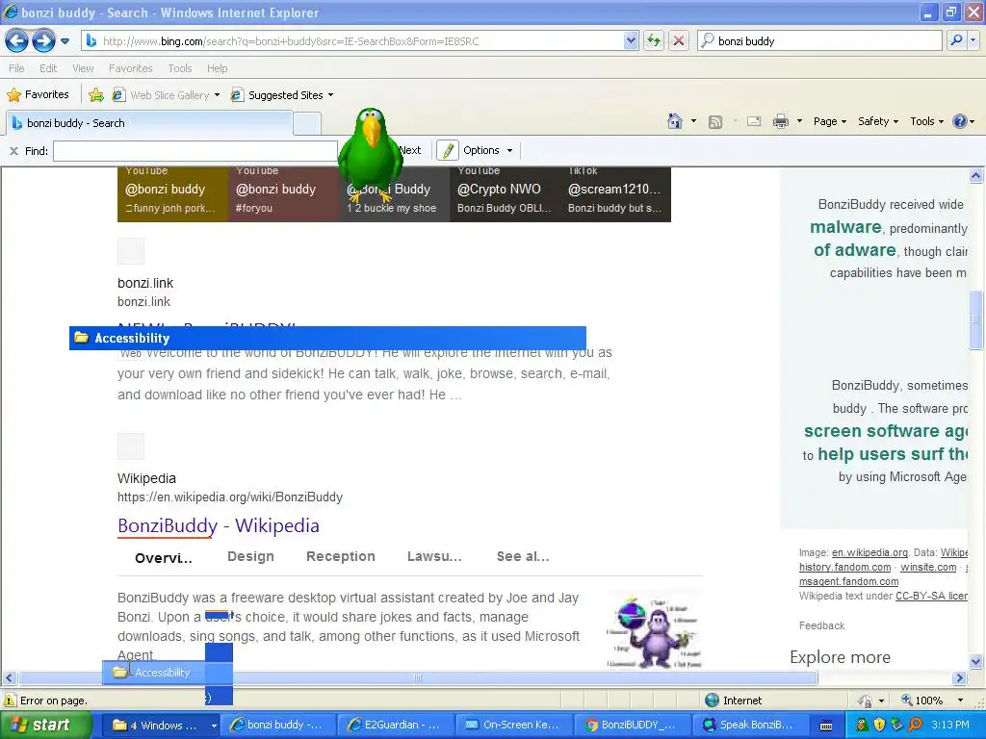Click the Internet zone globe icon
986x739 pixels.
712,701
